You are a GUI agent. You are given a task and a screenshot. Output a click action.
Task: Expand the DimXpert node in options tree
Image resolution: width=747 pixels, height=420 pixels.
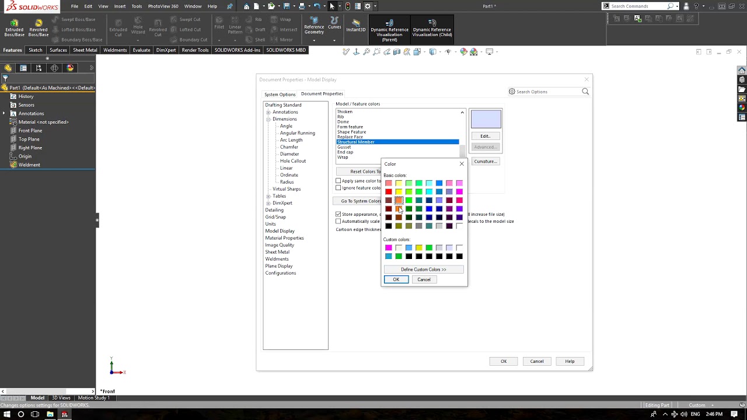[x=268, y=203]
